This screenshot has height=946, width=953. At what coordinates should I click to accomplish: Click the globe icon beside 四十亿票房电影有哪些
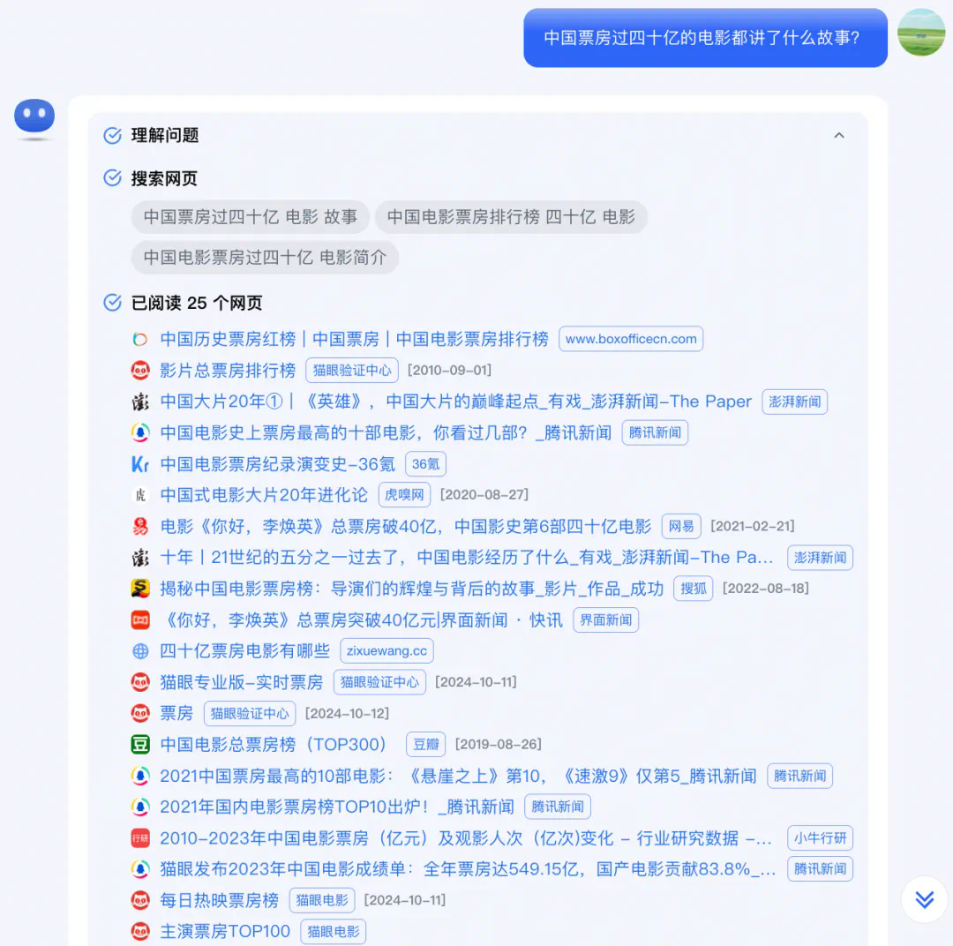[140, 651]
